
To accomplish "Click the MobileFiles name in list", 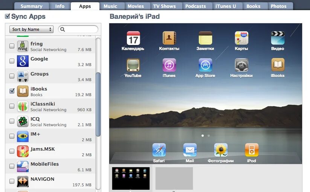I will (x=45, y=164).
